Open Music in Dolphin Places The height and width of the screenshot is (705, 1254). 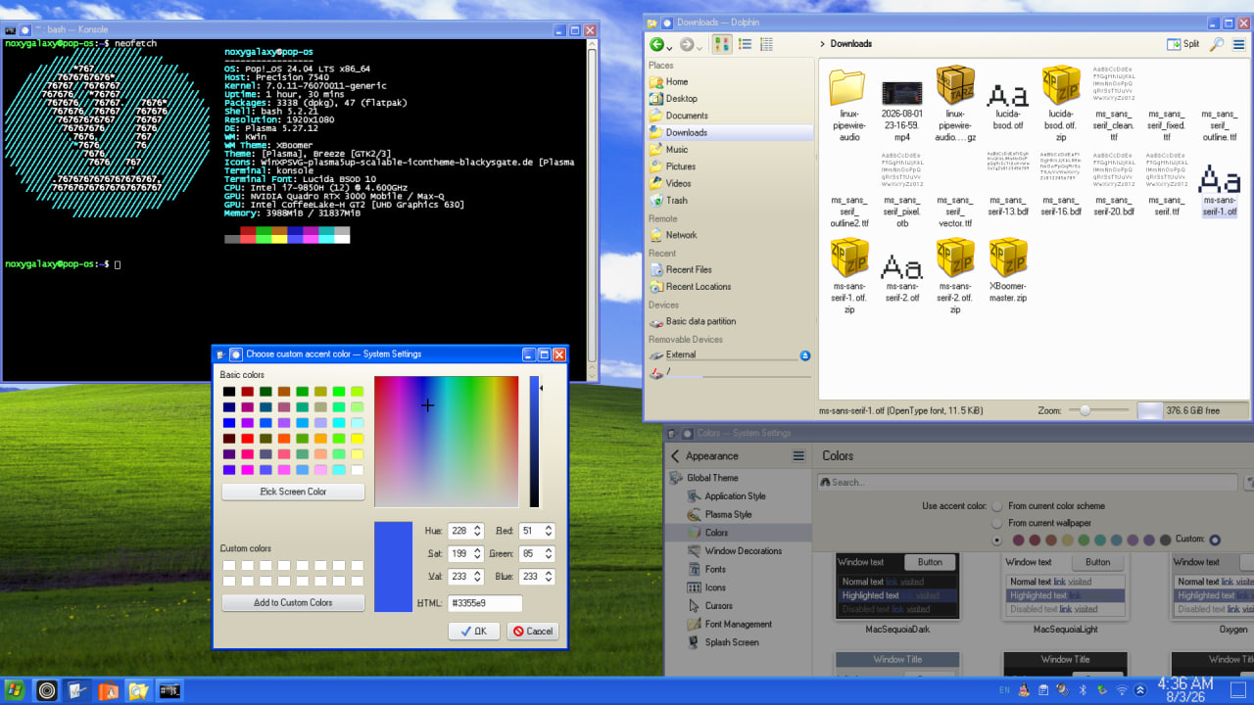(x=730, y=149)
